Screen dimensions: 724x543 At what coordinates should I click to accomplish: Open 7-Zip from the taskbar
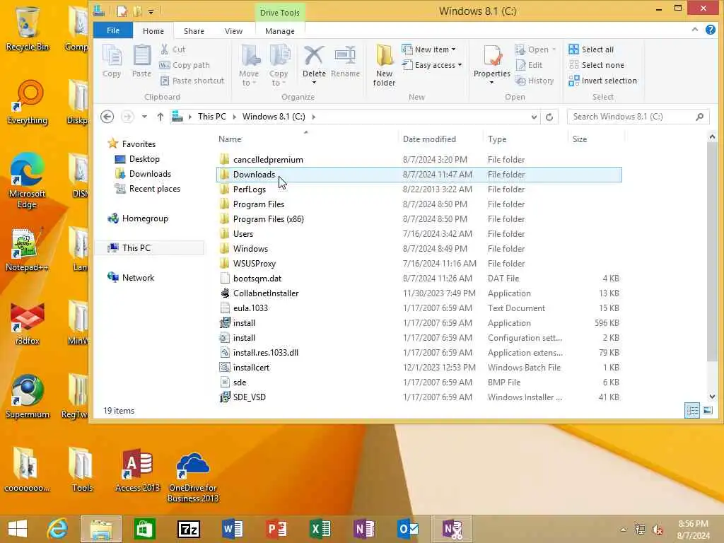[x=189, y=529]
